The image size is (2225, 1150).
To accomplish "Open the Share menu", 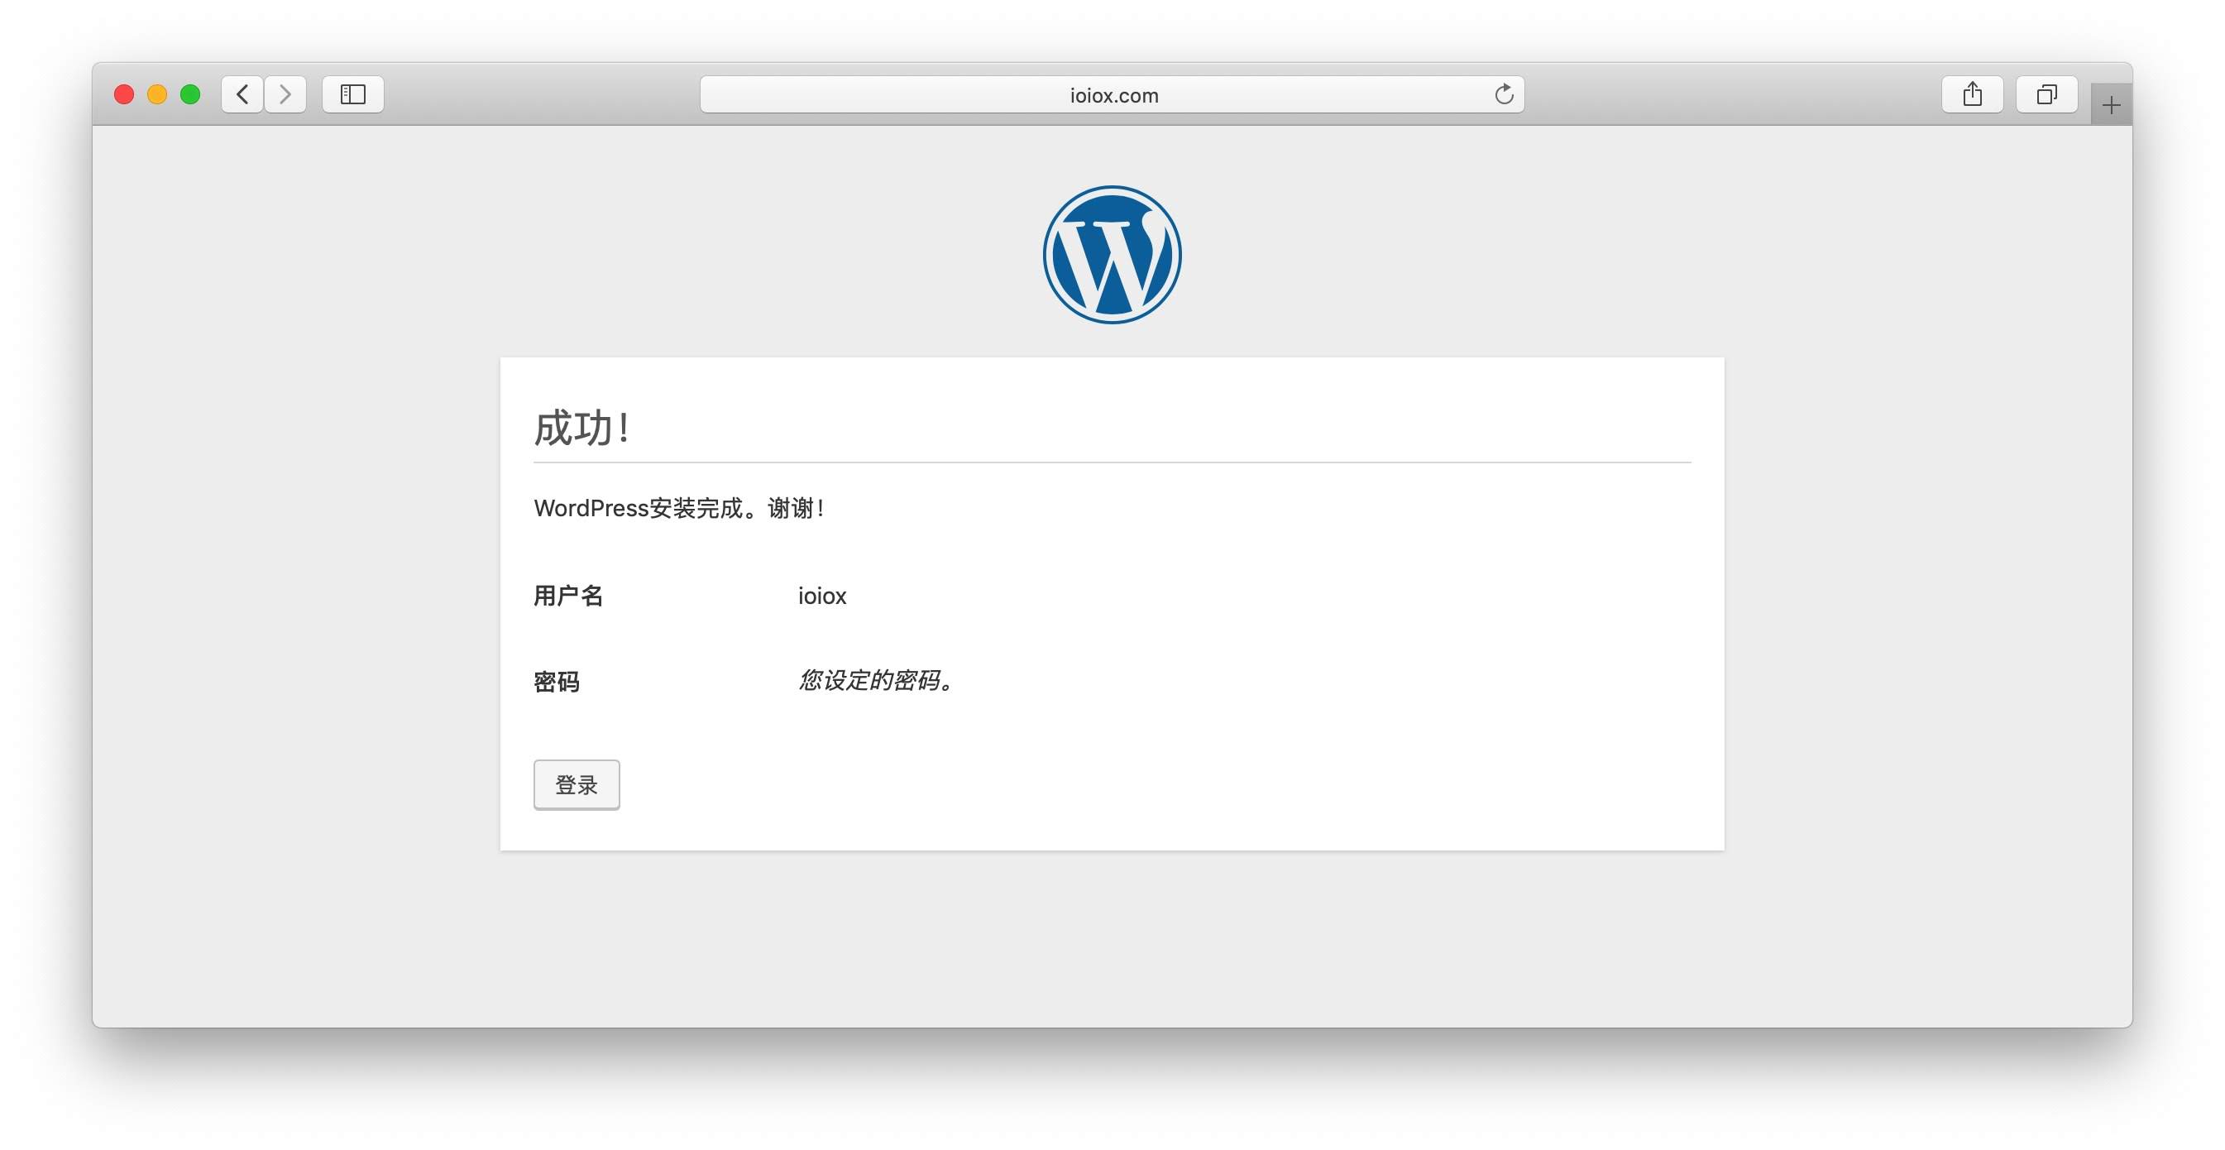I will 1972,94.
